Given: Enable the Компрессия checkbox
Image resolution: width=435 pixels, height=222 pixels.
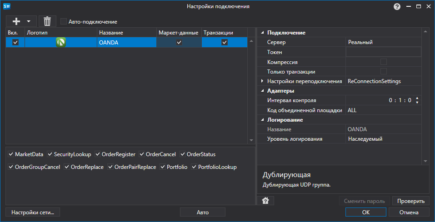Looking at the screenshot, I should pos(383,62).
